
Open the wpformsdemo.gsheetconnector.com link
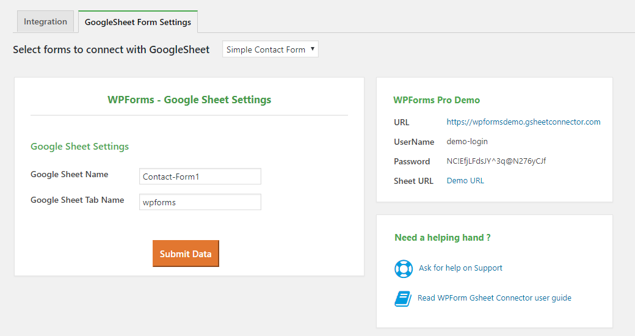(523, 122)
